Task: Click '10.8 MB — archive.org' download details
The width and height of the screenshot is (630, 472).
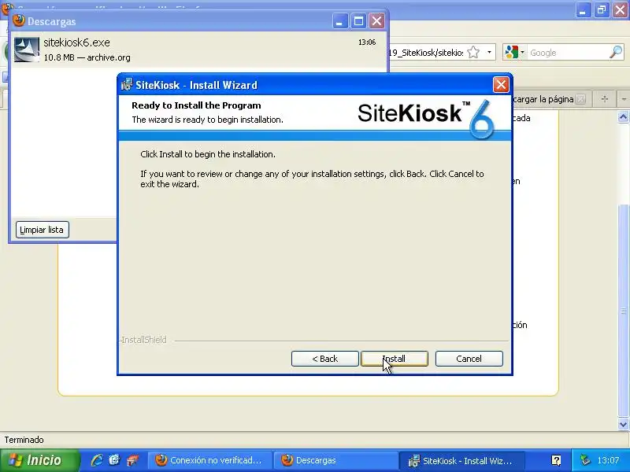Action: [87, 57]
